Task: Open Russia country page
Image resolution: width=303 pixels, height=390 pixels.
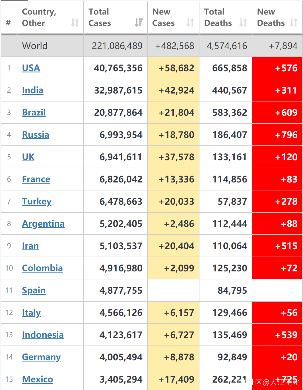Action: click(x=36, y=135)
